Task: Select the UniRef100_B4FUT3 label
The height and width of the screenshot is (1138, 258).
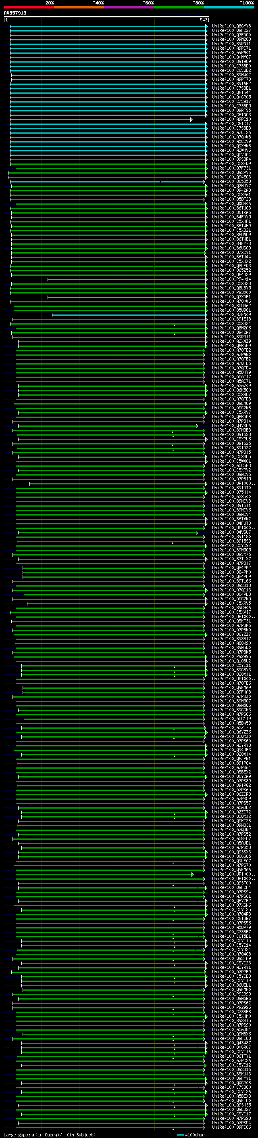Action: click(x=231, y=524)
